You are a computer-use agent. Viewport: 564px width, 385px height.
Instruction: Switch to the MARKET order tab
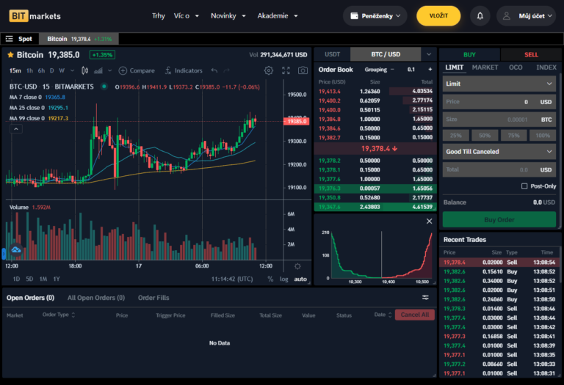pos(485,67)
